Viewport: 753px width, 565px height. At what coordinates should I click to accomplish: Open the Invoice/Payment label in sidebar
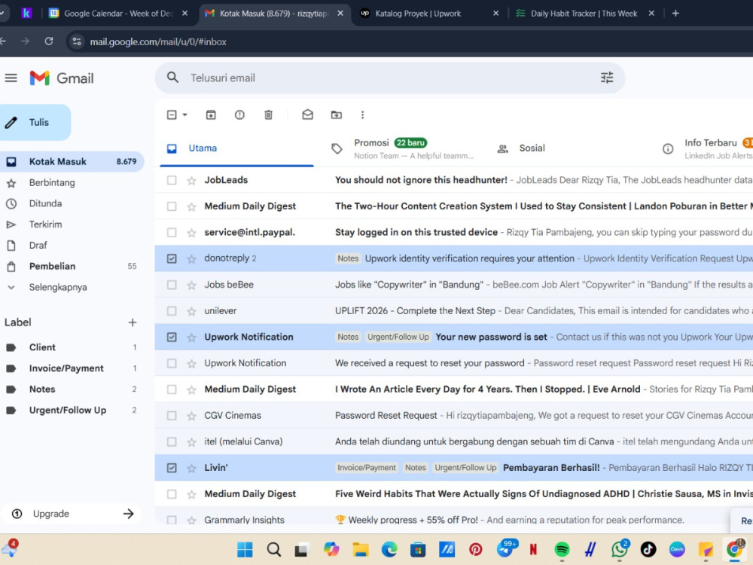click(x=66, y=368)
